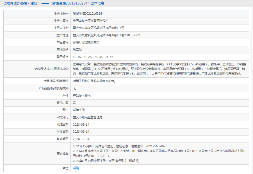Viewport: 253px width, 174px height.
Task: Click change line 2023年9月14日变更注册
Action: [106, 161]
